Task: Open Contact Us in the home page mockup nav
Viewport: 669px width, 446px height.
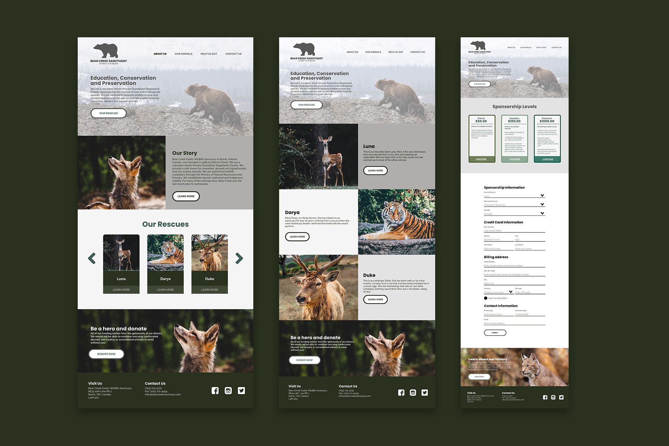Action: [233, 54]
